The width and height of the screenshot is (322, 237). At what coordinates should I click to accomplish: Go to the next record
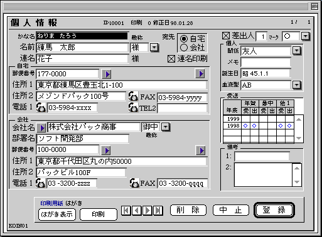point(148,211)
